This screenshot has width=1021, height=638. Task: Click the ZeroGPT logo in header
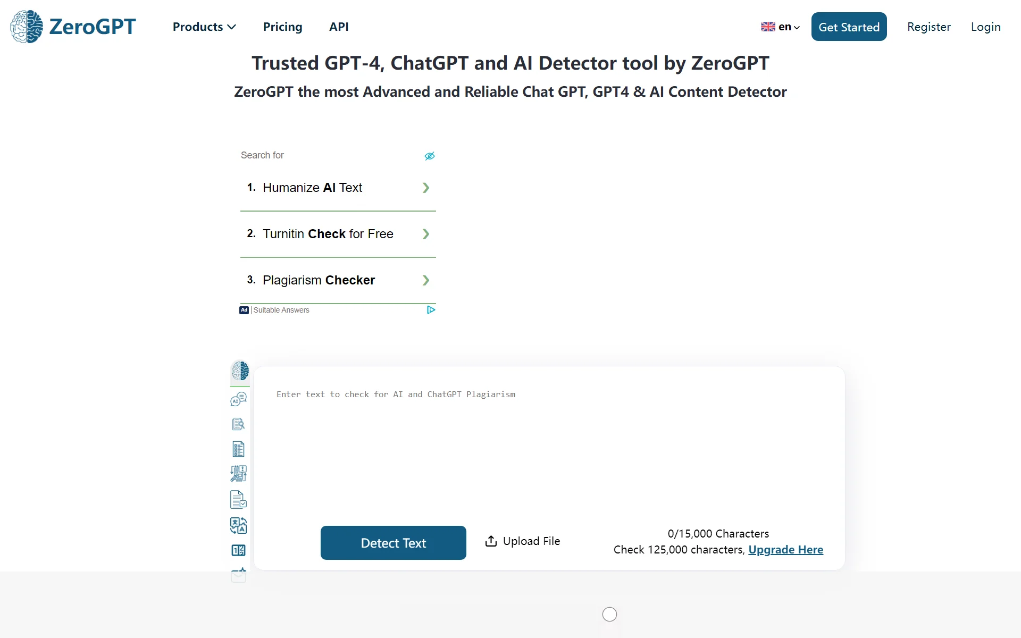point(73,27)
